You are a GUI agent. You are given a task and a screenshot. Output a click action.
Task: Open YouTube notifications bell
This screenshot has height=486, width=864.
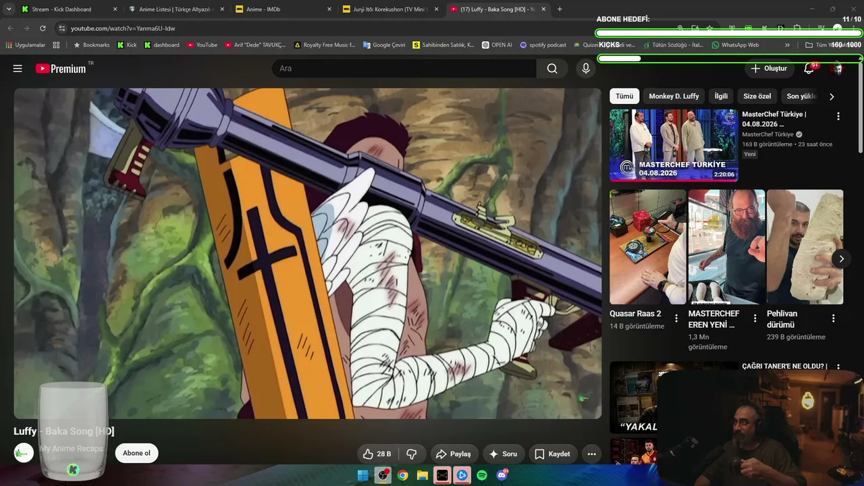[x=809, y=68]
